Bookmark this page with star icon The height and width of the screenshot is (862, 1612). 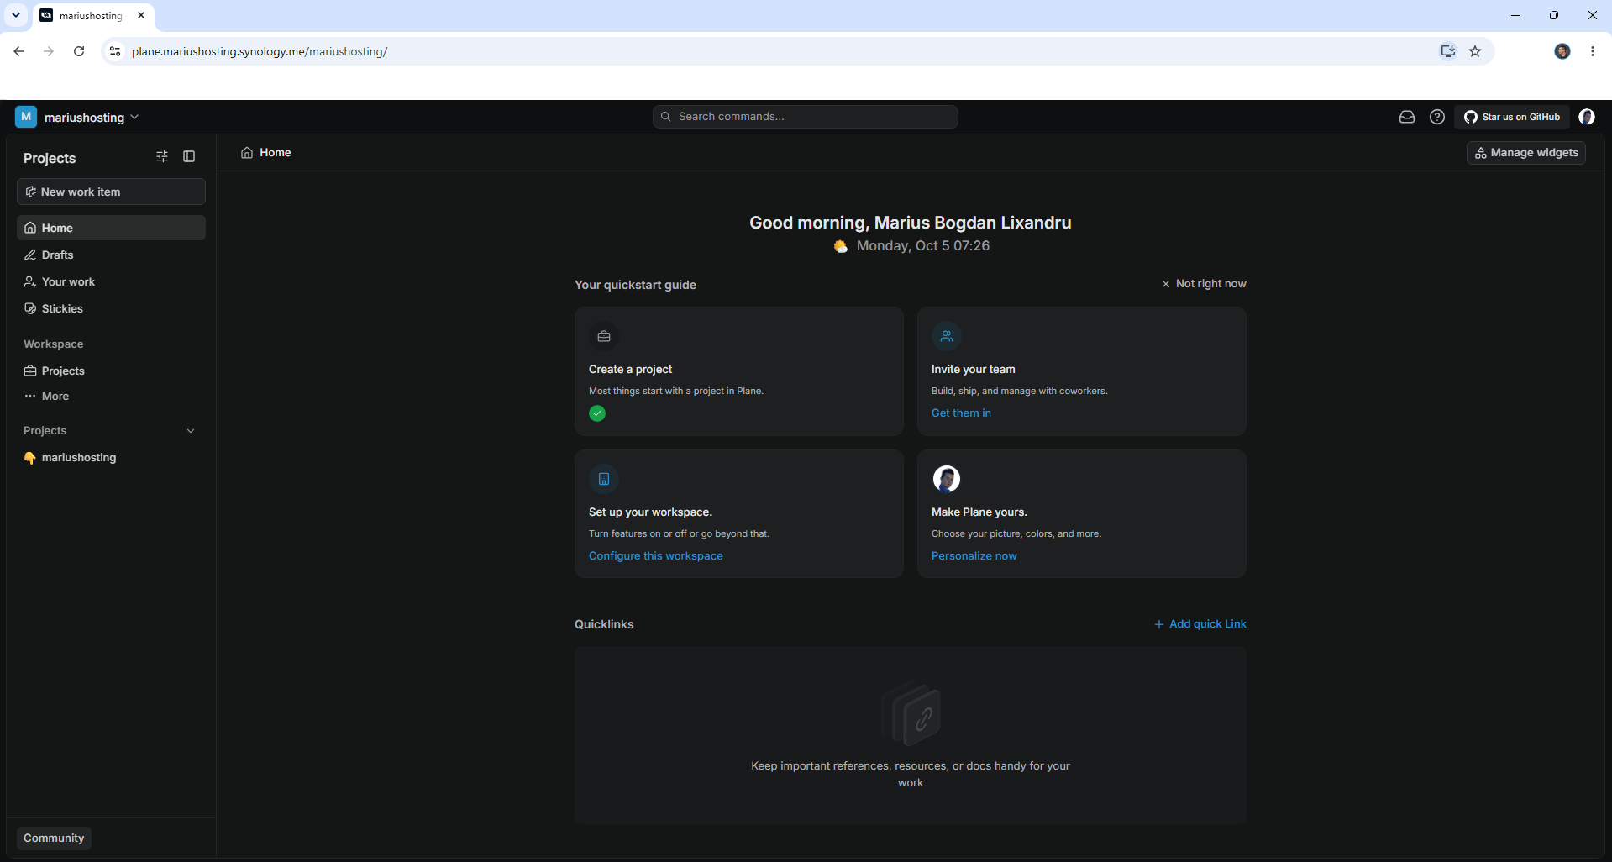coord(1475,51)
